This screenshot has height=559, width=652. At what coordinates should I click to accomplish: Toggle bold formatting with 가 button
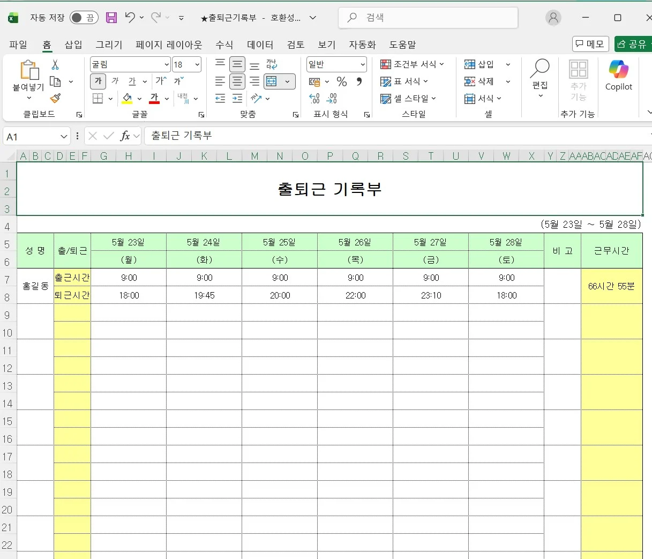click(97, 81)
